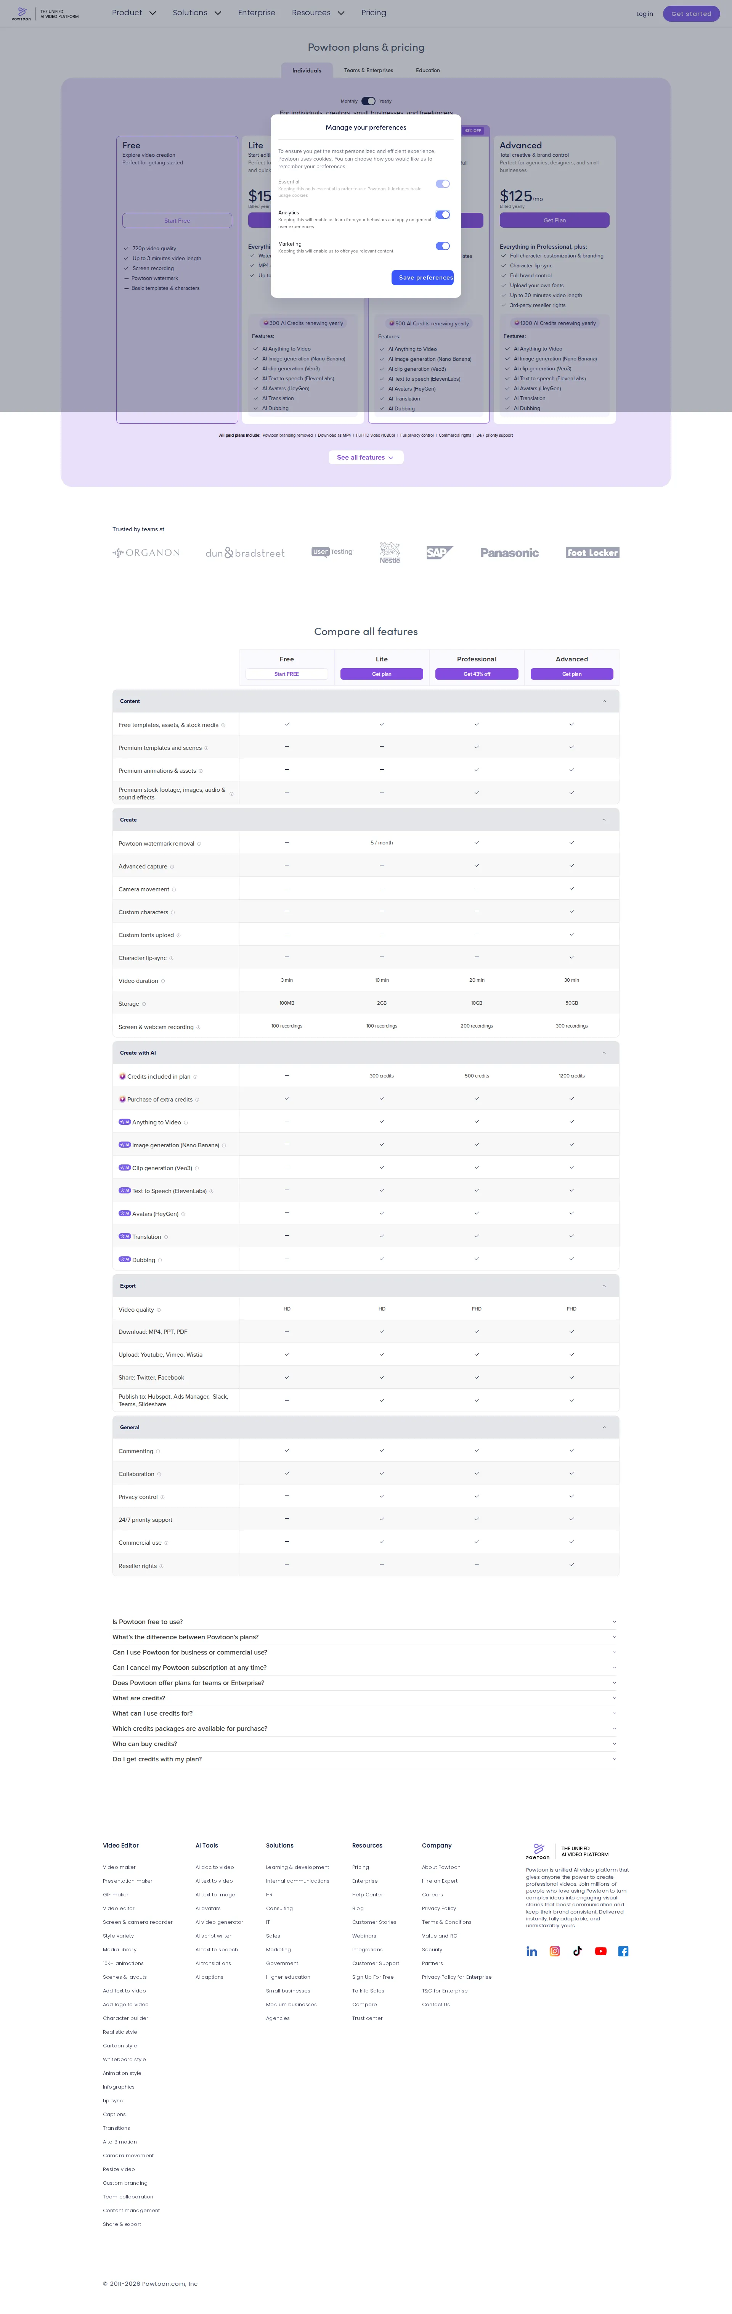This screenshot has height=2314, width=732.
Task: Open the Log in link
Action: click(x=644, y=13)
